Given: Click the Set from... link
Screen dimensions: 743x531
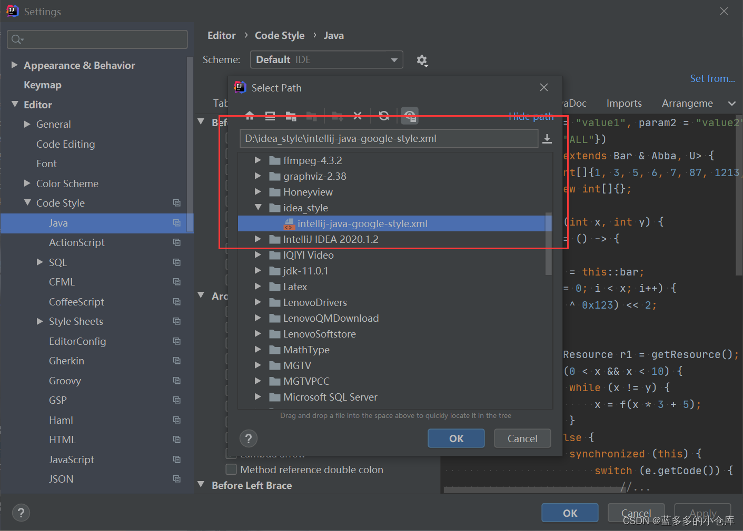Looking at the screenshot, I should click(712, 78).
